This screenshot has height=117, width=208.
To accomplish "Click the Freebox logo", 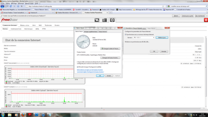I will (x=8, y=20).
